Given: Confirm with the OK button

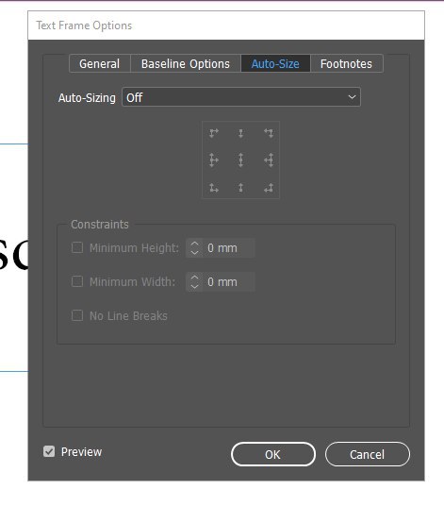Looking at the screenshot, I should (x=273, y=454).
